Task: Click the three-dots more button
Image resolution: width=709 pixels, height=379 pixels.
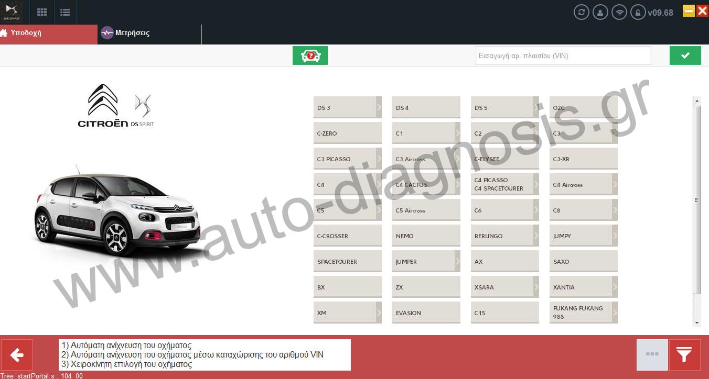Action: (652, 355)
